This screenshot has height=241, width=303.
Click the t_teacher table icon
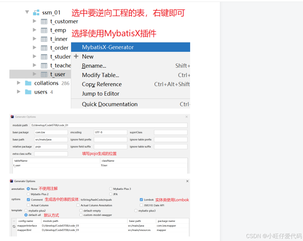44,66
